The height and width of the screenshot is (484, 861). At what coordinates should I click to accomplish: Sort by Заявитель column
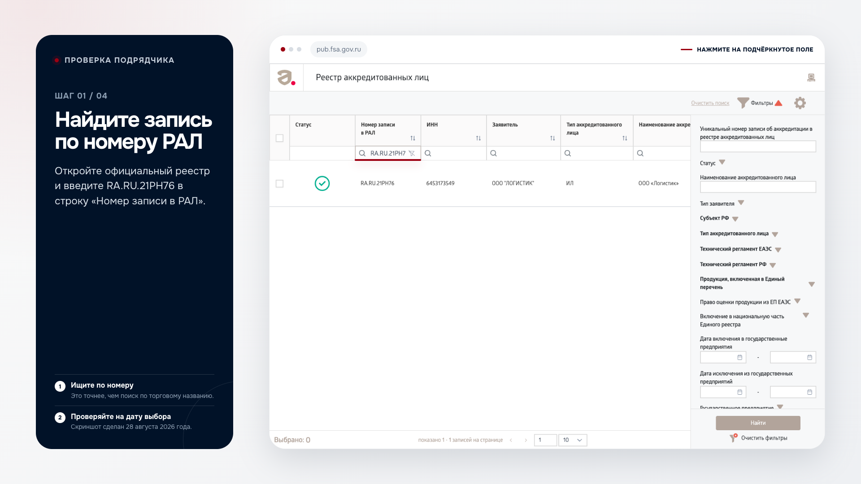552,138
